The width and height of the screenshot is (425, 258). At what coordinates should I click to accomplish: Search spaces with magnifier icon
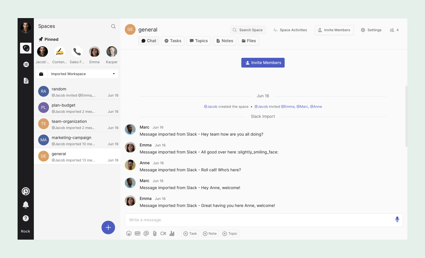click(x=113, y=26)
